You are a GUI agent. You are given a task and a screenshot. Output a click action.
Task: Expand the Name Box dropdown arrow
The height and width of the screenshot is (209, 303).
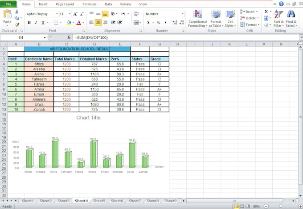pos(45,37)
